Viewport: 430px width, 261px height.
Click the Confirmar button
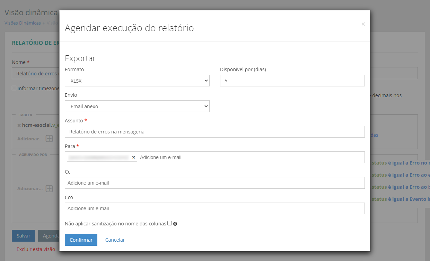[81, 240]
